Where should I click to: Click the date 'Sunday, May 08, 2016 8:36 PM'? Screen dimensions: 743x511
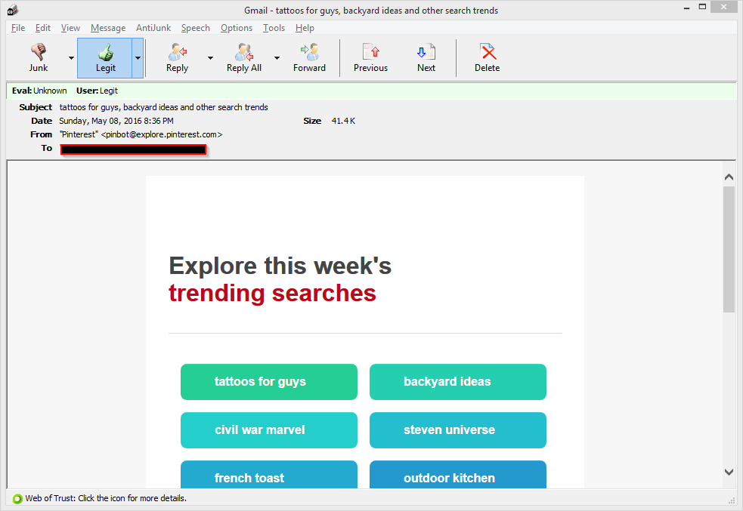pyautogui.click(x=116, y=121)
